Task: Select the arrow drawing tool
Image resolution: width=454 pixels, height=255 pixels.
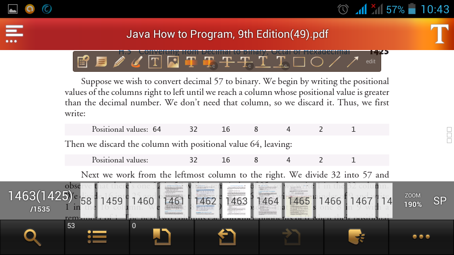Action: 353,61
